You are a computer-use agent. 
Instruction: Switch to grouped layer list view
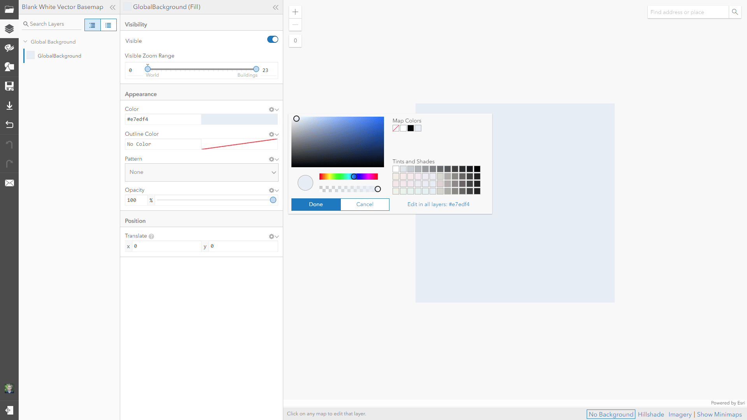pos(92,25)
